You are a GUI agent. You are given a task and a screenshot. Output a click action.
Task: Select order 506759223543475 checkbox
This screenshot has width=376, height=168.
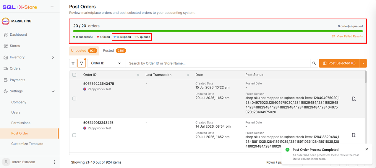pos(74,98)
